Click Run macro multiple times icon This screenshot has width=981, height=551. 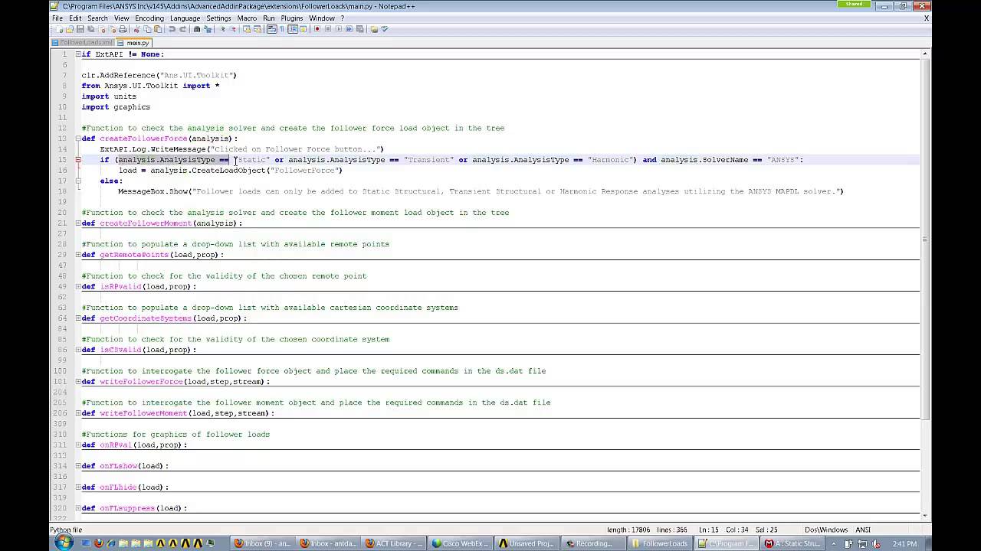pos(349,29)
